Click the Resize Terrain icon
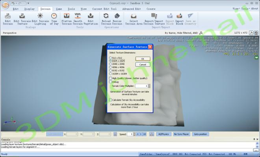The image size is (260, 157). (x=117, y=16)
